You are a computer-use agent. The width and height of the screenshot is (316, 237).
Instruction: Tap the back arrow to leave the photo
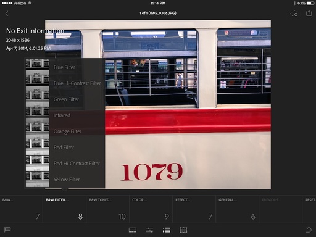click(7, 14)
